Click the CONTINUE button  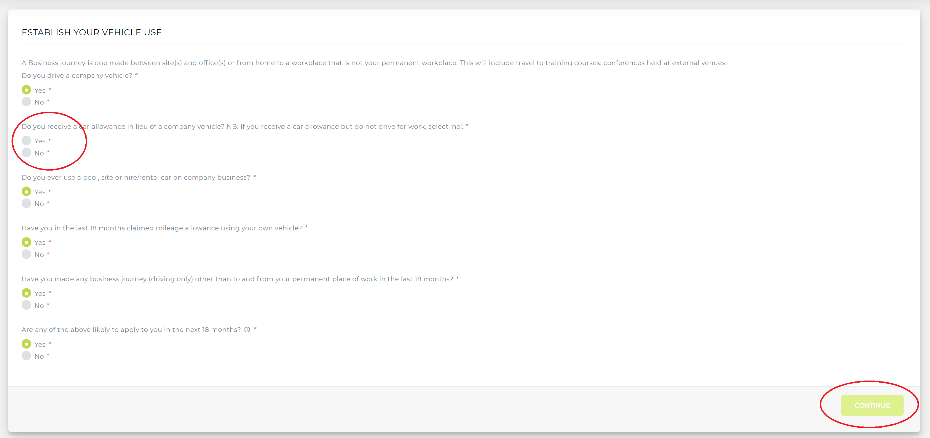coord(872,405)
